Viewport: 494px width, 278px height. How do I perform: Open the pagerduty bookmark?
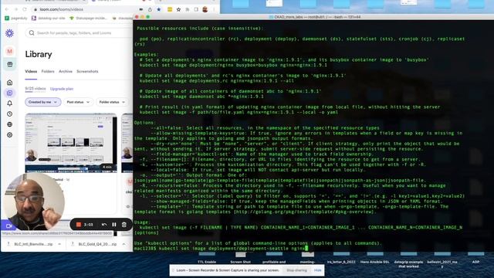tap(16, 19)
